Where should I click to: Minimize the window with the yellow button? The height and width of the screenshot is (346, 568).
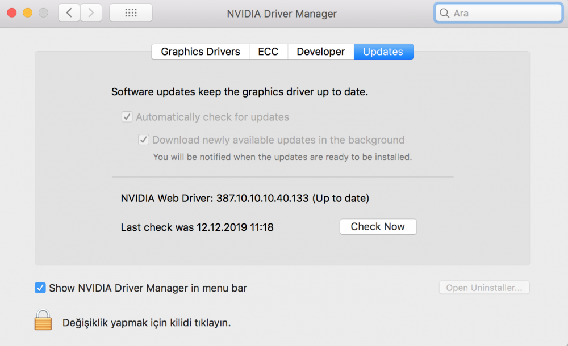[x=27, y=13]
